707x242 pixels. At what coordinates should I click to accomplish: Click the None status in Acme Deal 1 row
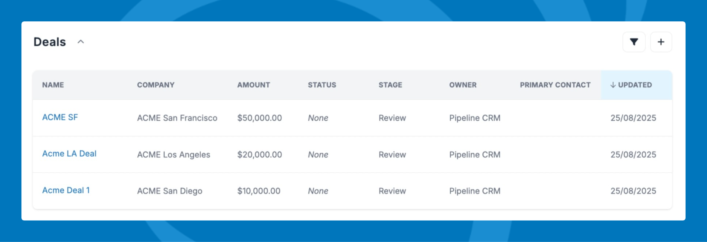tap(318, 191)
